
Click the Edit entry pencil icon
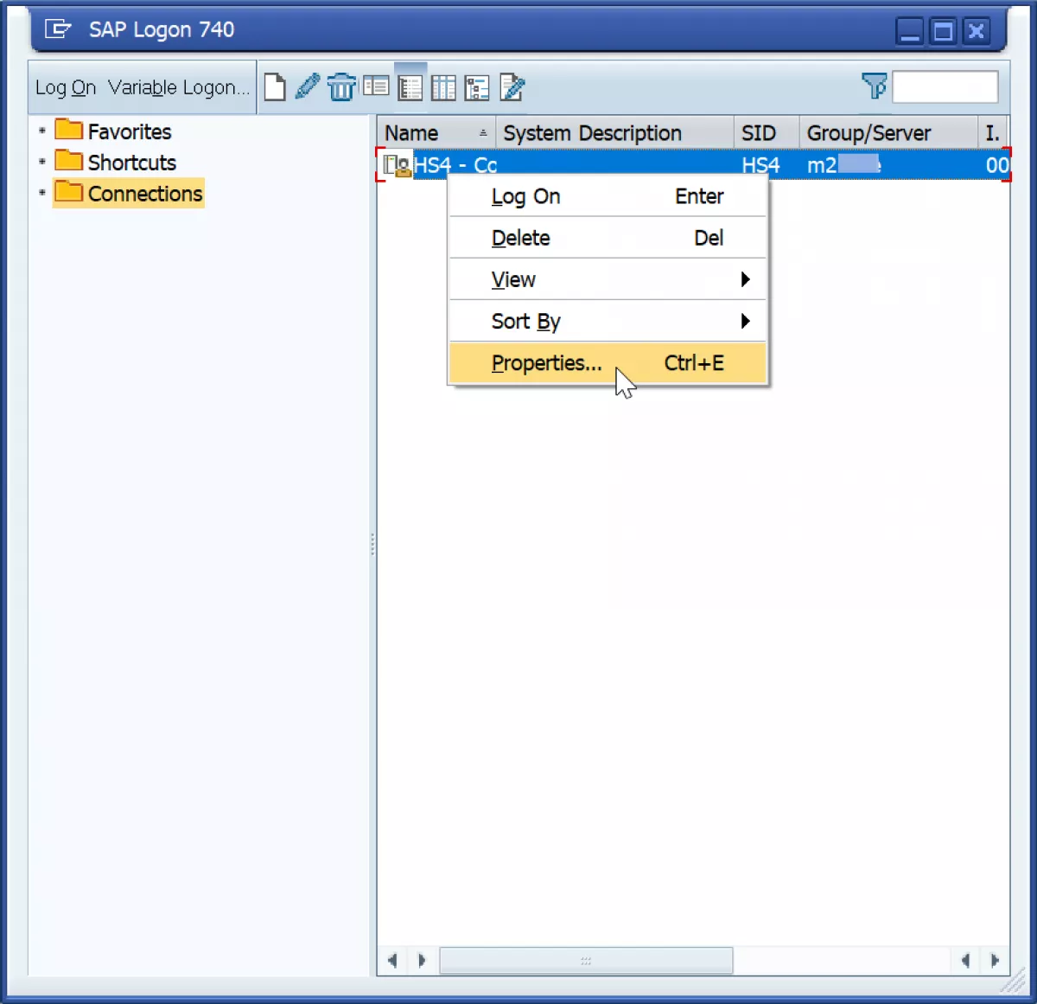[307, 87]
